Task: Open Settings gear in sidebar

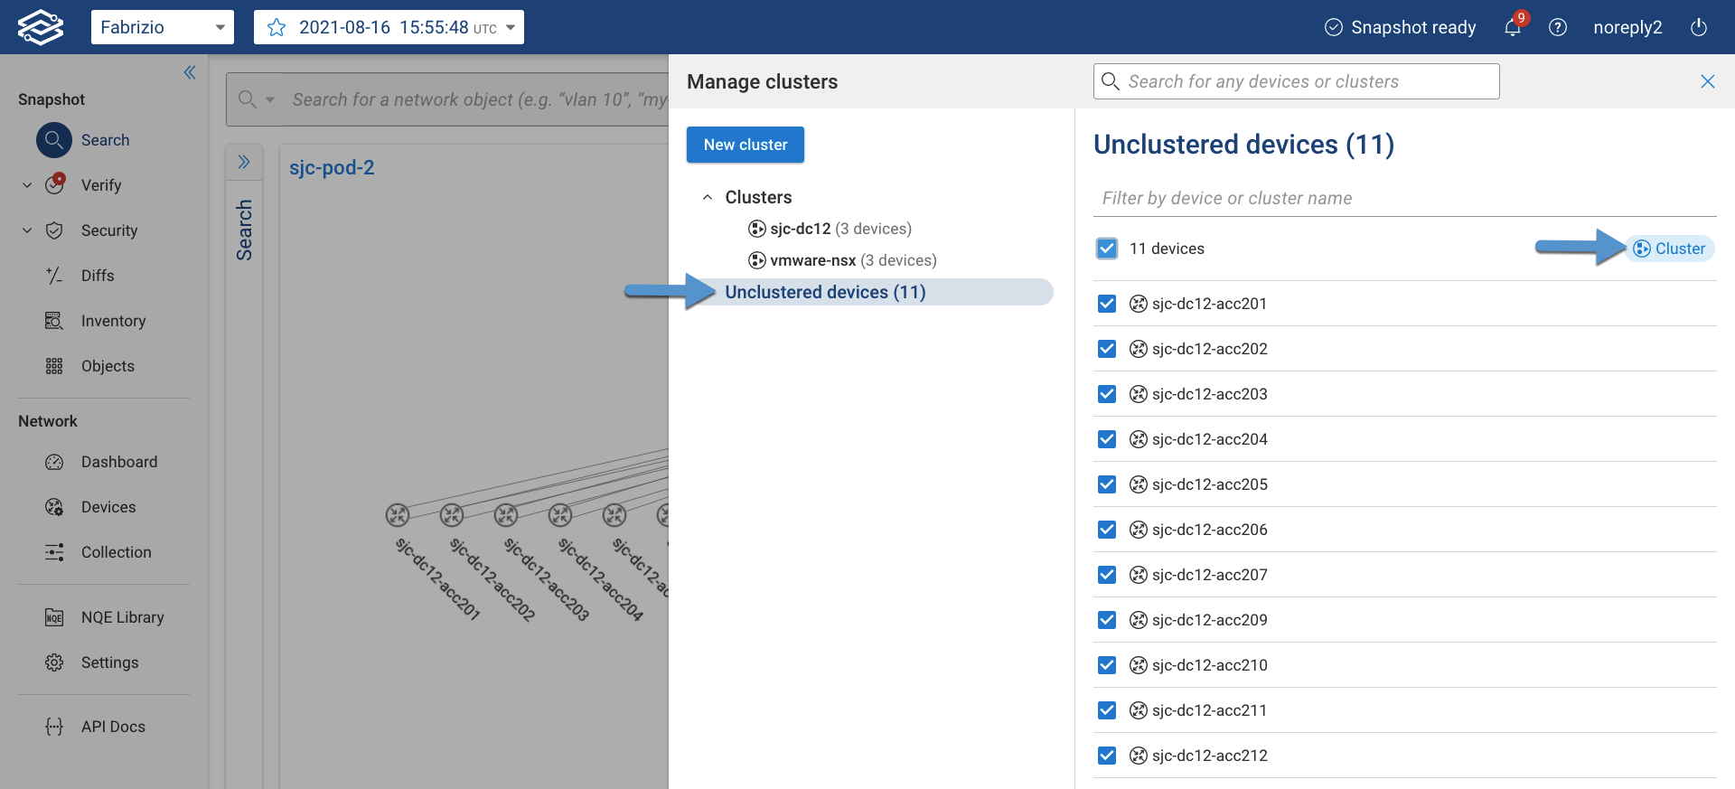Action: coord(109,662)
